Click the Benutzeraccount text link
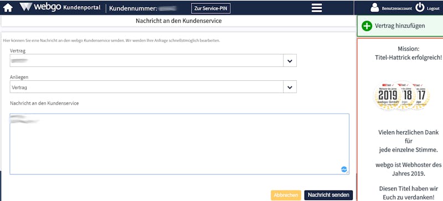This screenshot has width=443, height=201. tap(396, 8)
